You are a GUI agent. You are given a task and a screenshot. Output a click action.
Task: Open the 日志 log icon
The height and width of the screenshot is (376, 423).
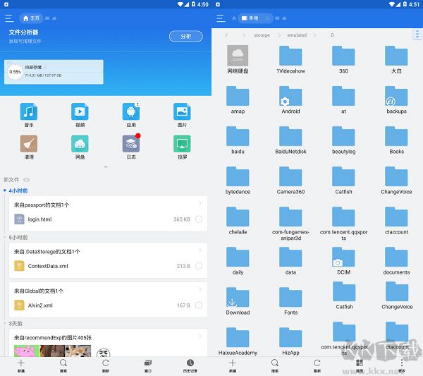pyautogui.click(x=131, y=144)
